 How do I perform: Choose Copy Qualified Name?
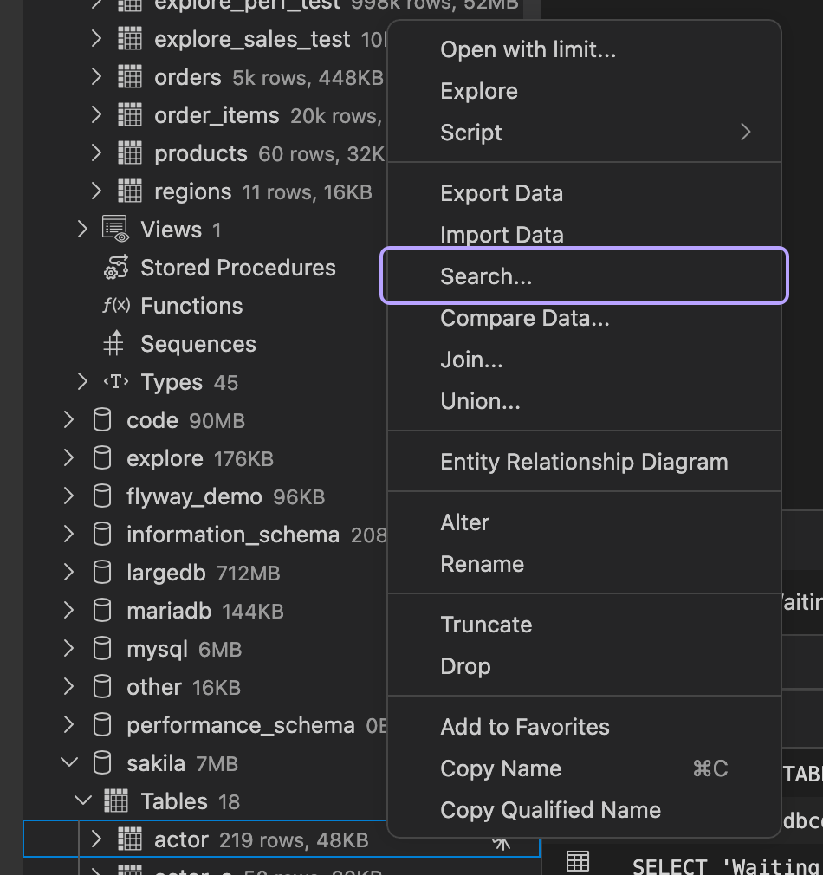tap(584, 810)
